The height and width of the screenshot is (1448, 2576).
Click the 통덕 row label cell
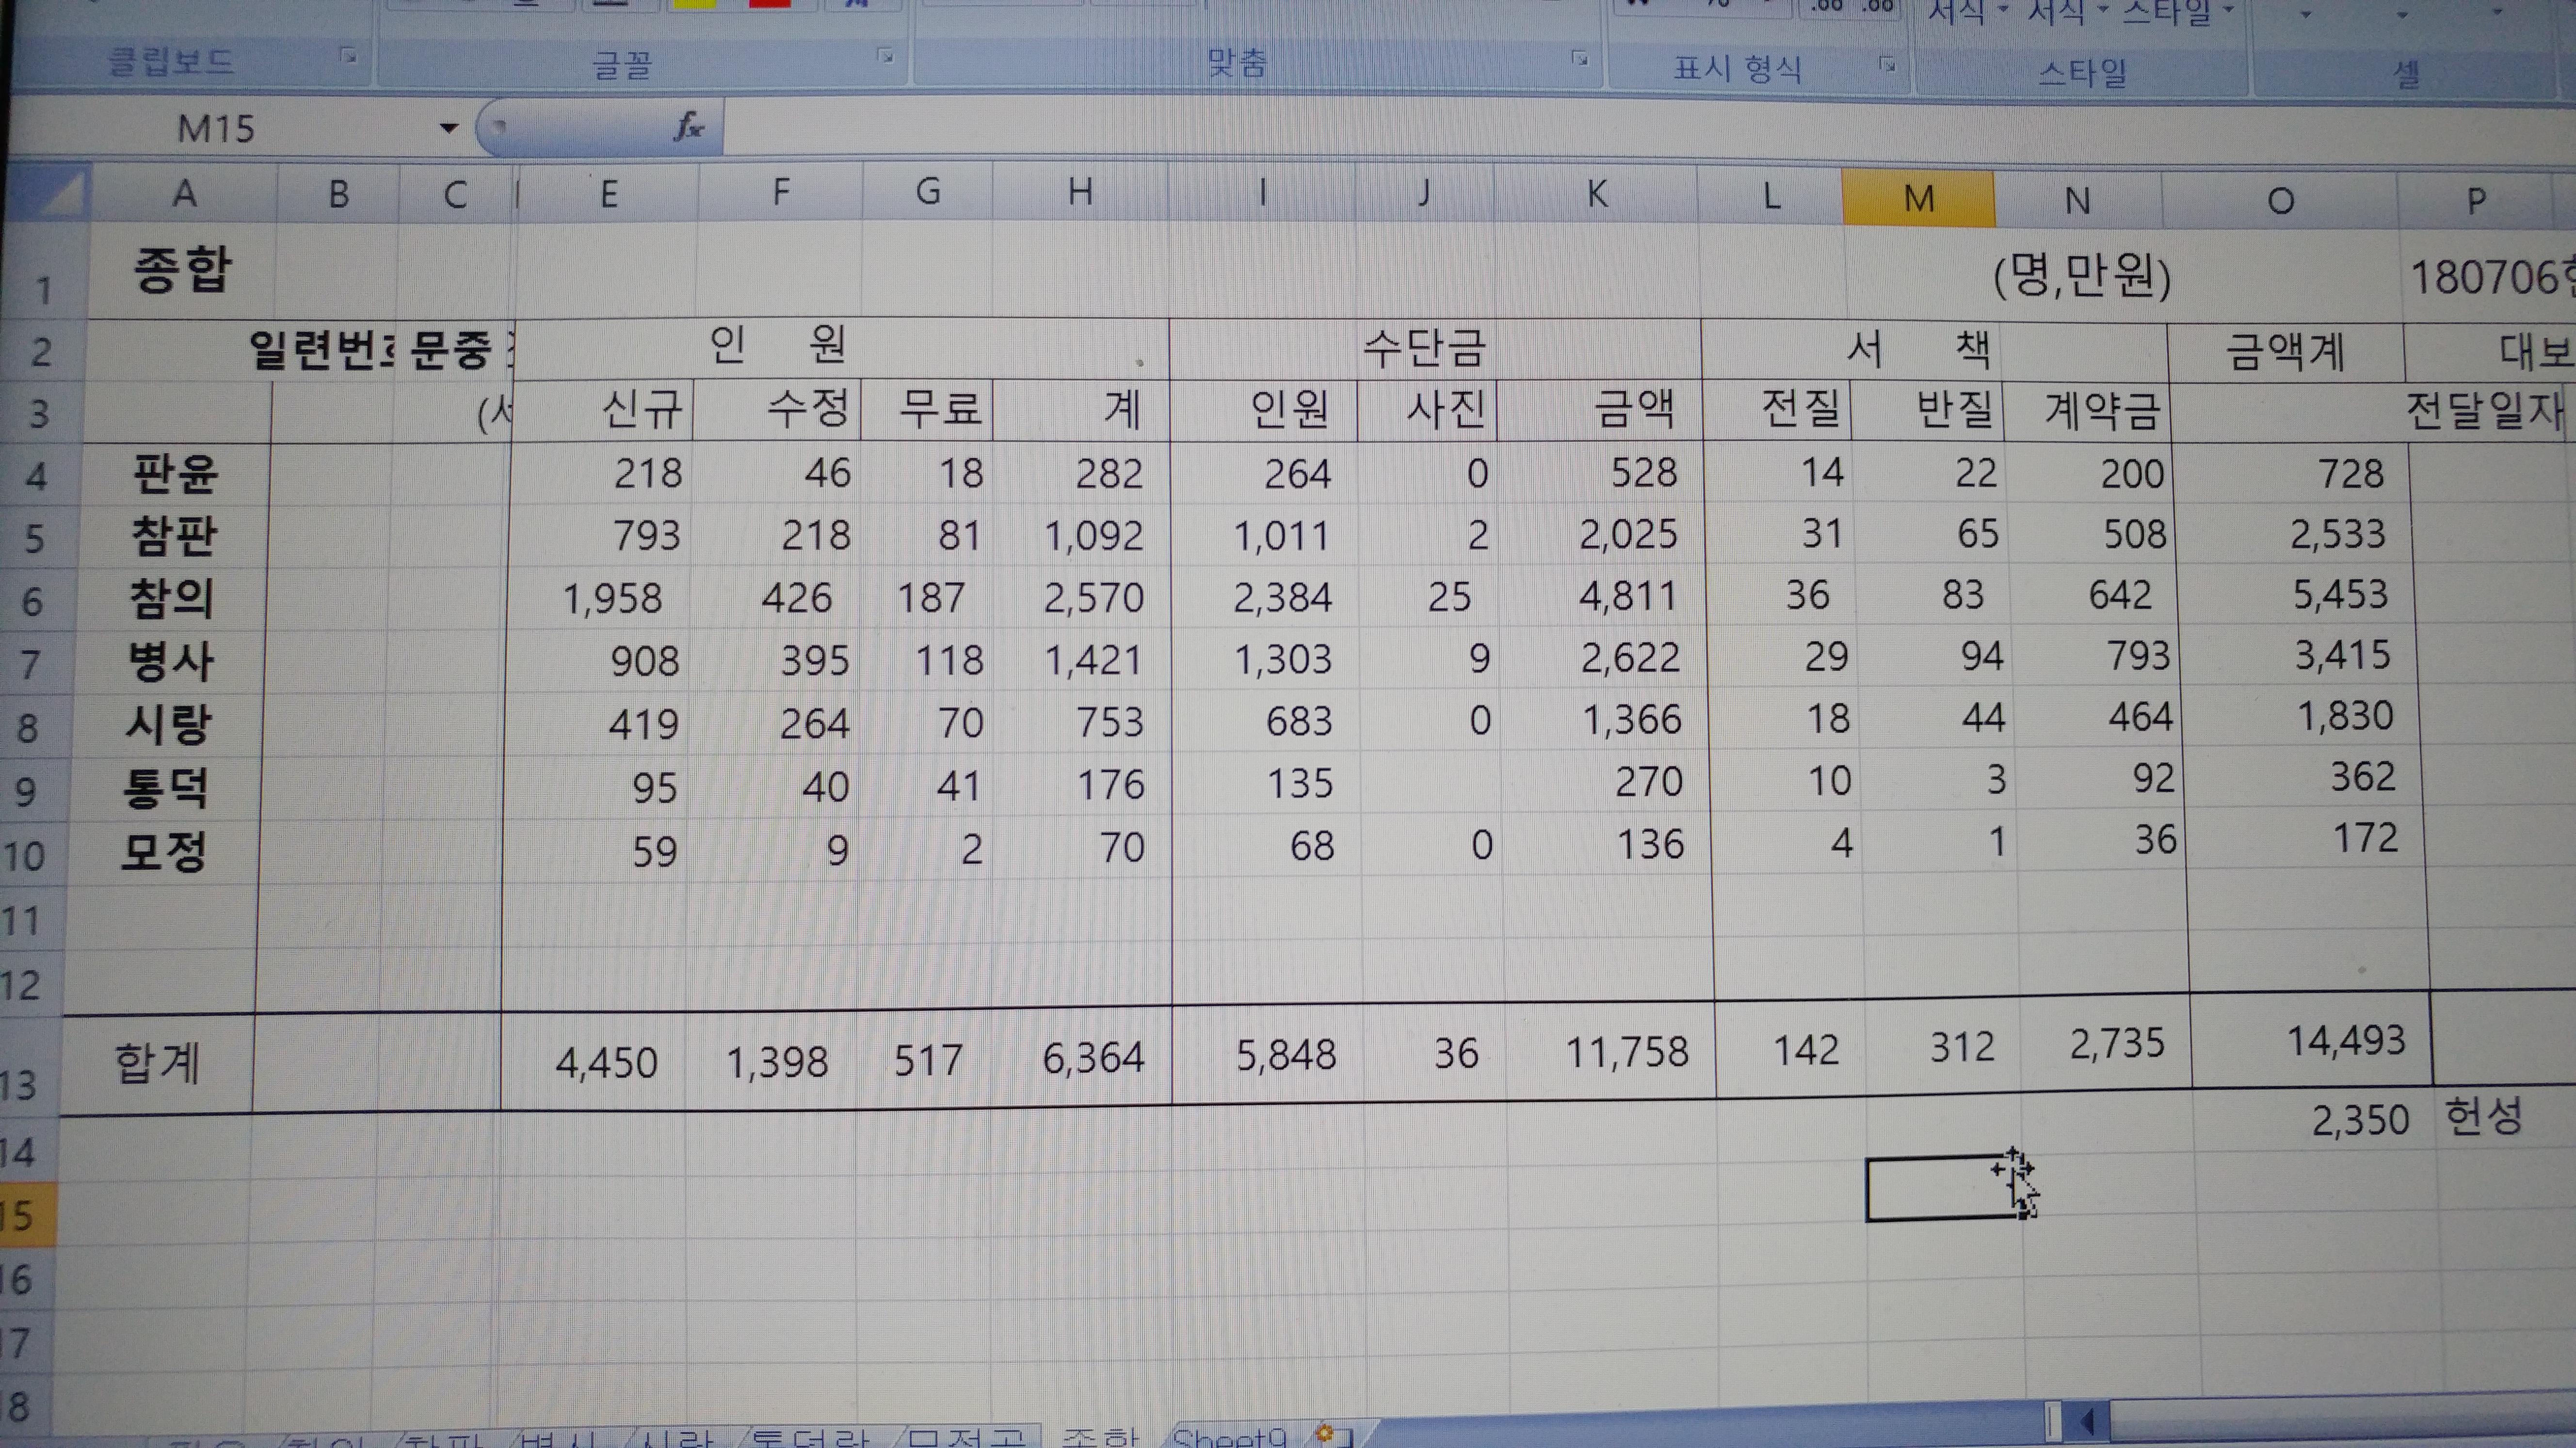[166, 787]
